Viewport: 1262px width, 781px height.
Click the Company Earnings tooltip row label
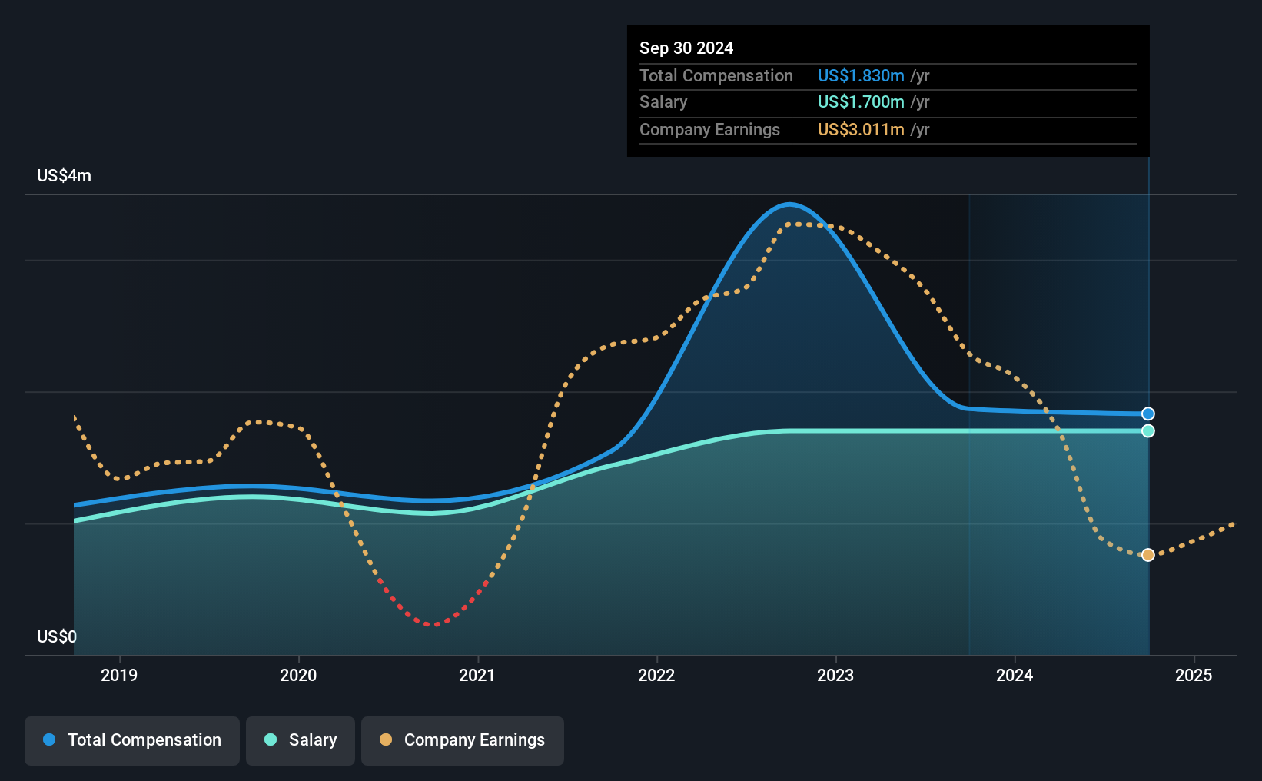[x=709, y=130]
